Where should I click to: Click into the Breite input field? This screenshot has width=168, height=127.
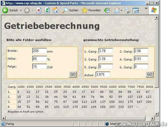pyautogui.click(x=39, y=51)
